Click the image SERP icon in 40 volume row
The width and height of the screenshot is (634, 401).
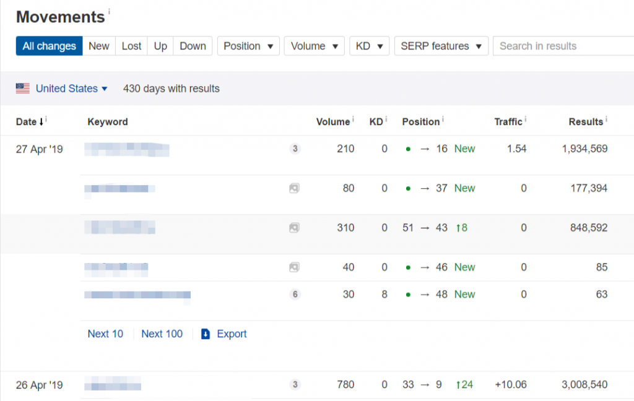pyautogui.click(x=295, y=267)
